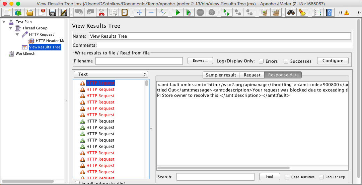Viewport: 362px width, 185px height.
Task: Click the Expand All plus icon
Action: coord(140,13)
